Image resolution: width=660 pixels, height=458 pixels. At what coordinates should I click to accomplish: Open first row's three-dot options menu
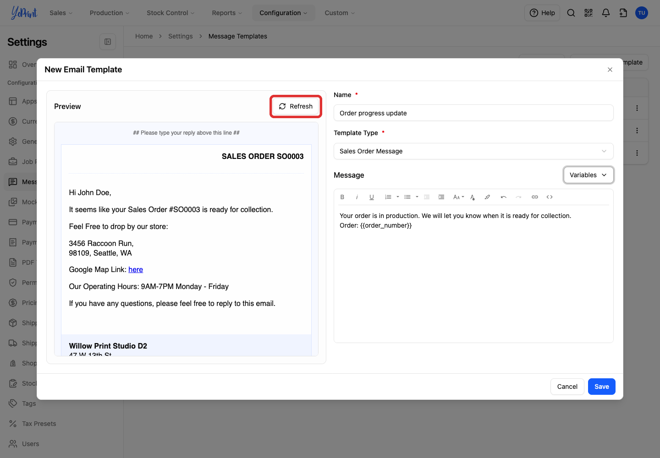click(x=637, y=108)
